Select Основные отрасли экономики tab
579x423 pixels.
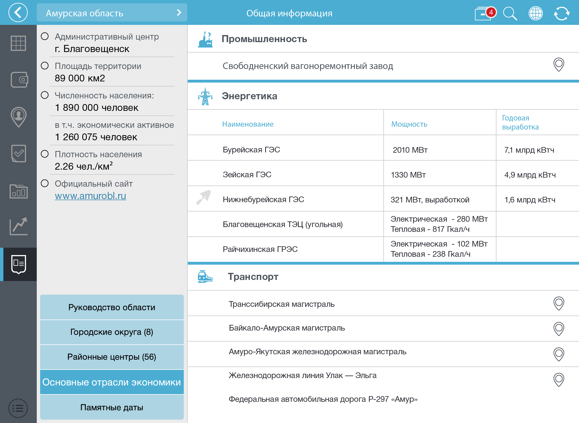tap(112, 382)
